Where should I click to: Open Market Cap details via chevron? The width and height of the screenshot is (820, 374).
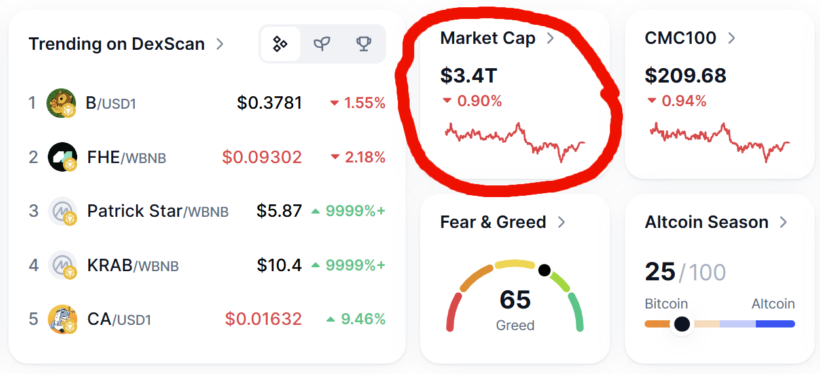click(x=550, y=38)
